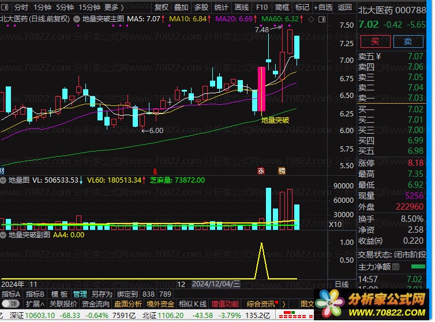Open the 盘面分析 tab
The image size is (435, 322).
(128, 304)
